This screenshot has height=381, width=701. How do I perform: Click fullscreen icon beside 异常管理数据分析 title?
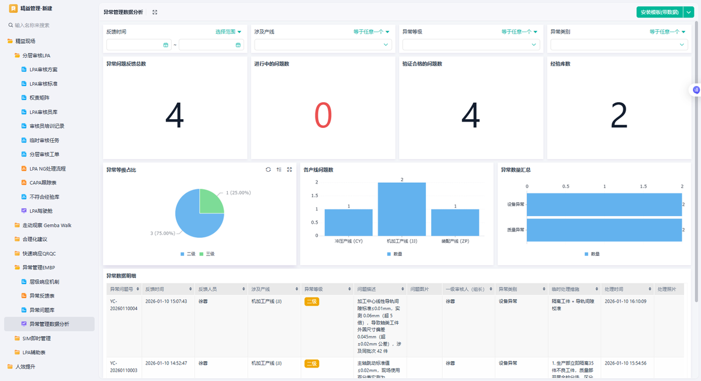[154, 12]
